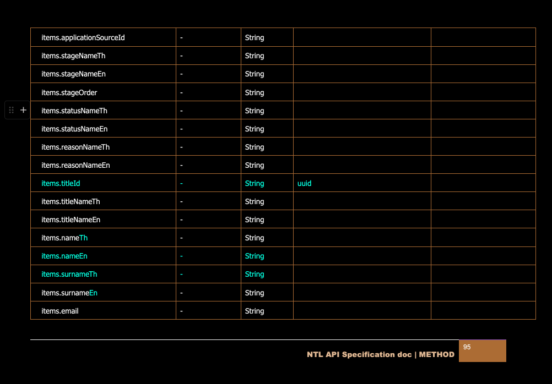
Task: Click the items.applicationSourceId cell
Action: [83, 38]
